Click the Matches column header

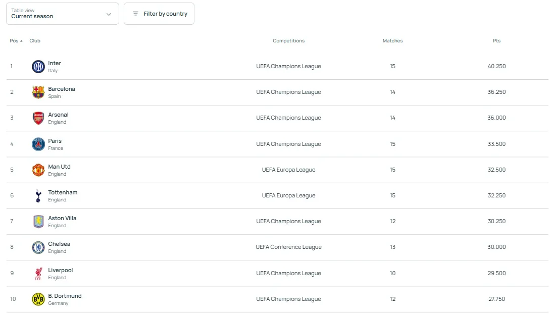392,41
